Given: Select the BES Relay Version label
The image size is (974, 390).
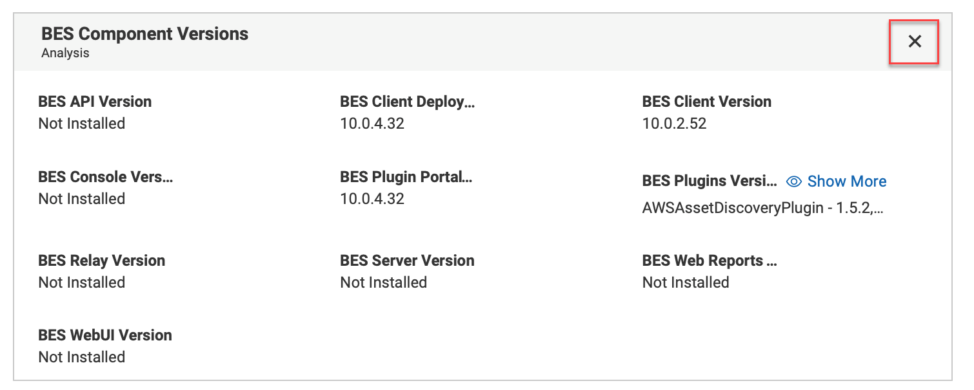Looking at the screenshot, I should pos(102,261).
